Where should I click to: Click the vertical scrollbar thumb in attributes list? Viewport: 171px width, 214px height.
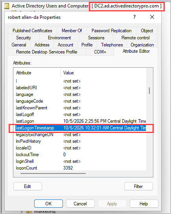[x=149, y=90]
